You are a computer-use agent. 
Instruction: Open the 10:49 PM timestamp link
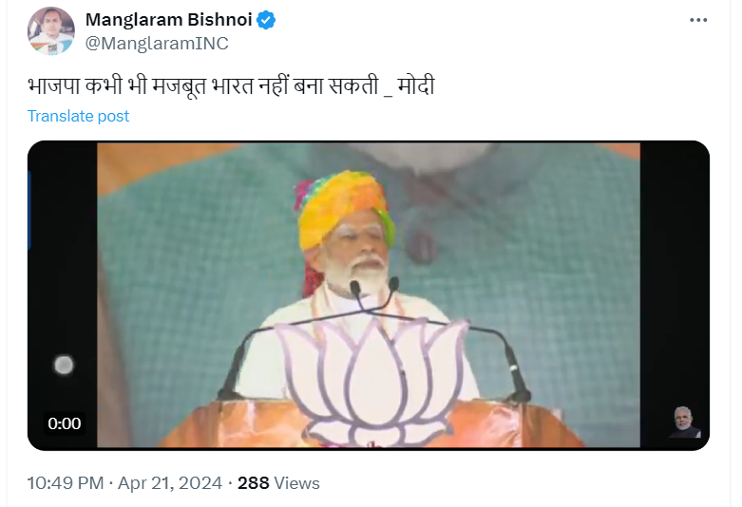[x=66, y=483]
